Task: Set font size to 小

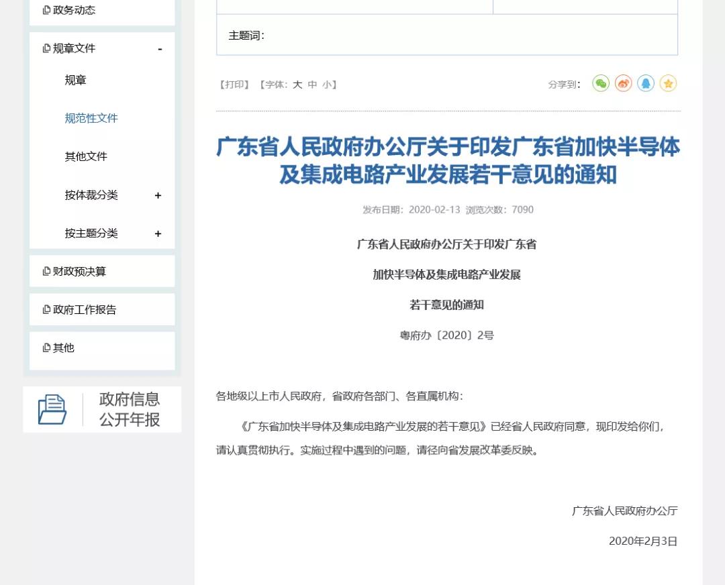Action: click(x=327, y=85)
